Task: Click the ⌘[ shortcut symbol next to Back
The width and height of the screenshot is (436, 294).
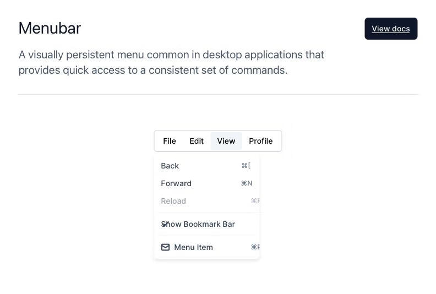Action: [246, 166]
